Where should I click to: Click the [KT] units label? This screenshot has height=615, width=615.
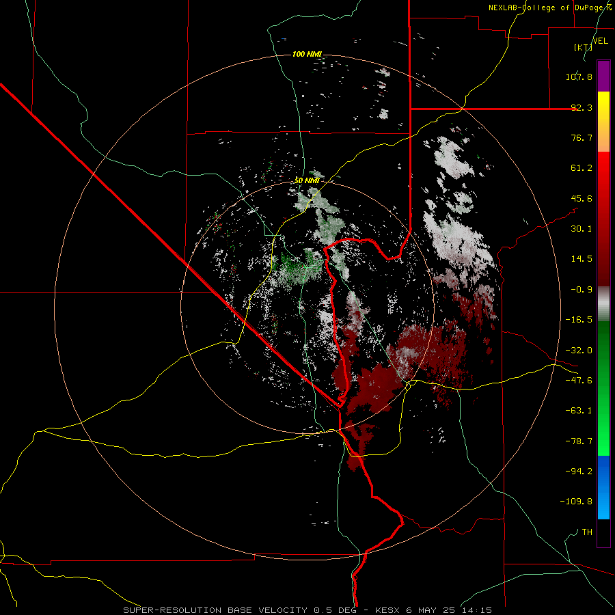click(584, 47)
